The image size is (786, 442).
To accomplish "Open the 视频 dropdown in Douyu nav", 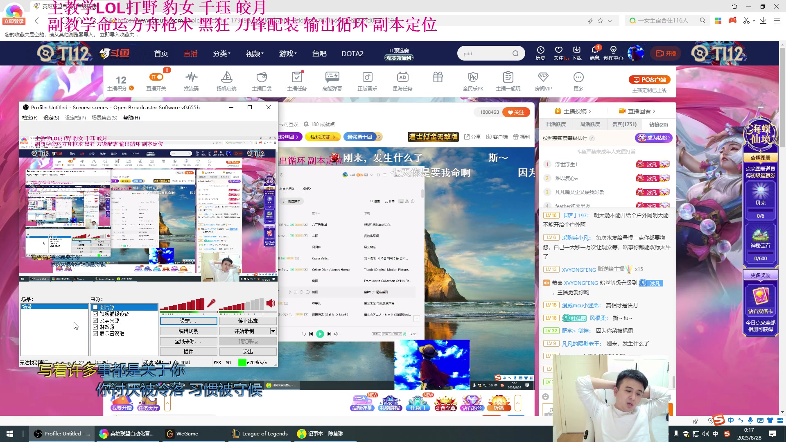I will click(255, 54).
